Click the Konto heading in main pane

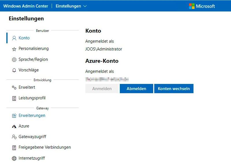93,31
